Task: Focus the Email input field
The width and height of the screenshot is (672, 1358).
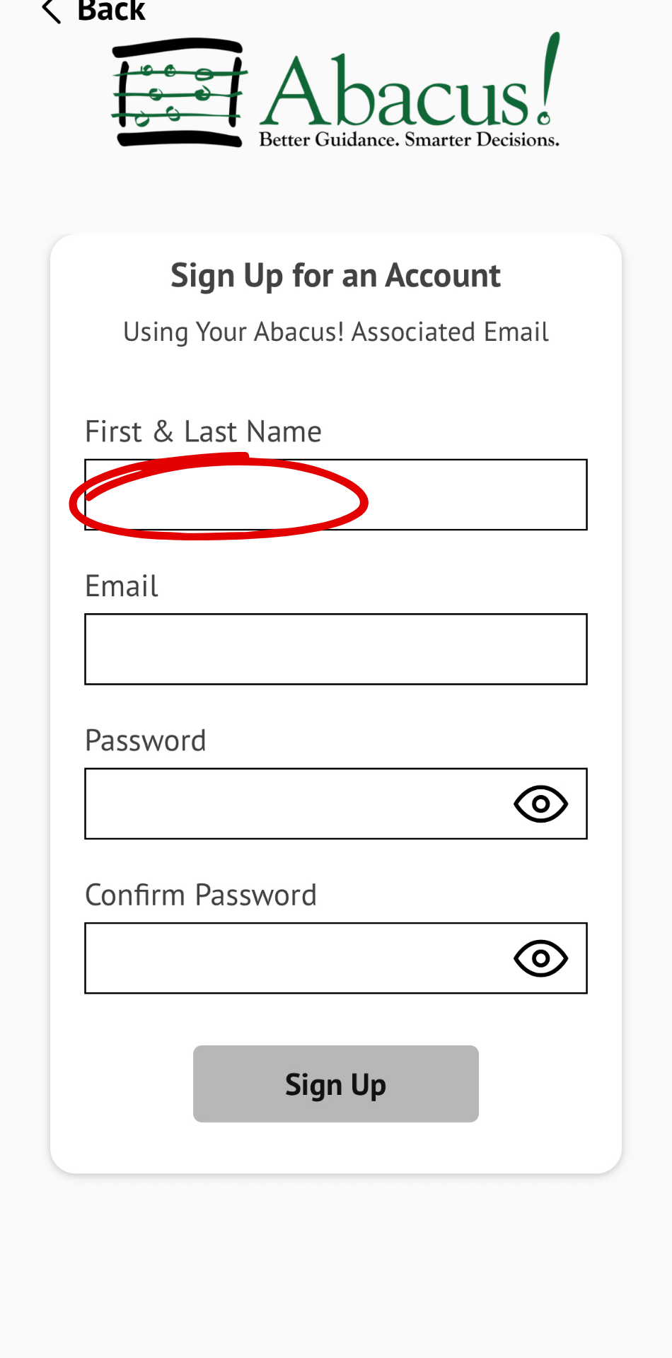Action: 335,649
